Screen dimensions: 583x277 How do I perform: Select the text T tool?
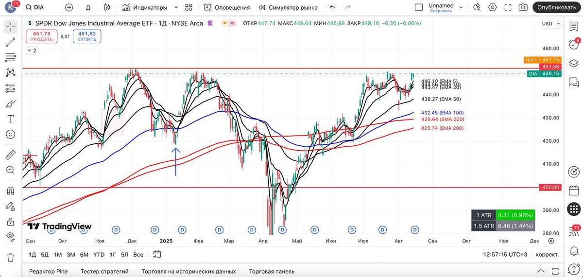coord(10,119)
